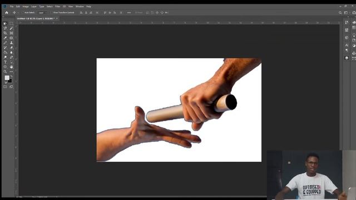This screenshot has height=200, width=356.
Task: Open the Select menu
Action: pyautogui.click(x=50, y=7)
